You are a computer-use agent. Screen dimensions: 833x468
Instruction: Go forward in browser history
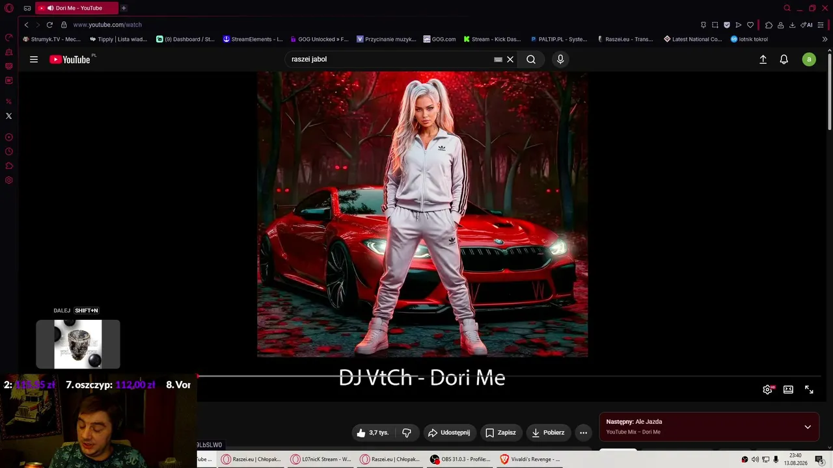37,25
